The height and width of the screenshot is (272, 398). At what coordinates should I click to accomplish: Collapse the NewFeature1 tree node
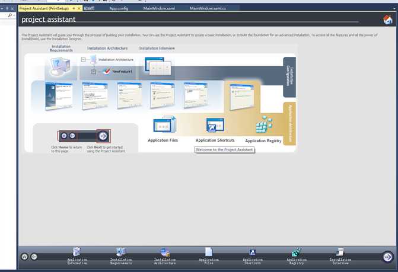(93, 72)
